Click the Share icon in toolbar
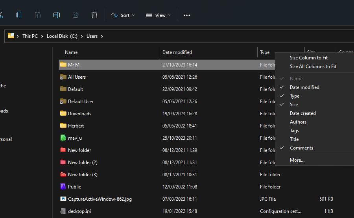The width and height of the screenshot is (354, 218). 76,15
